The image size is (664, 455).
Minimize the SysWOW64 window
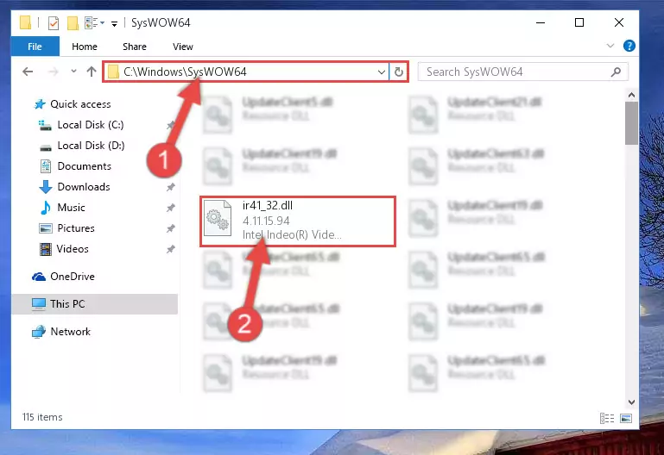[541, 22]
